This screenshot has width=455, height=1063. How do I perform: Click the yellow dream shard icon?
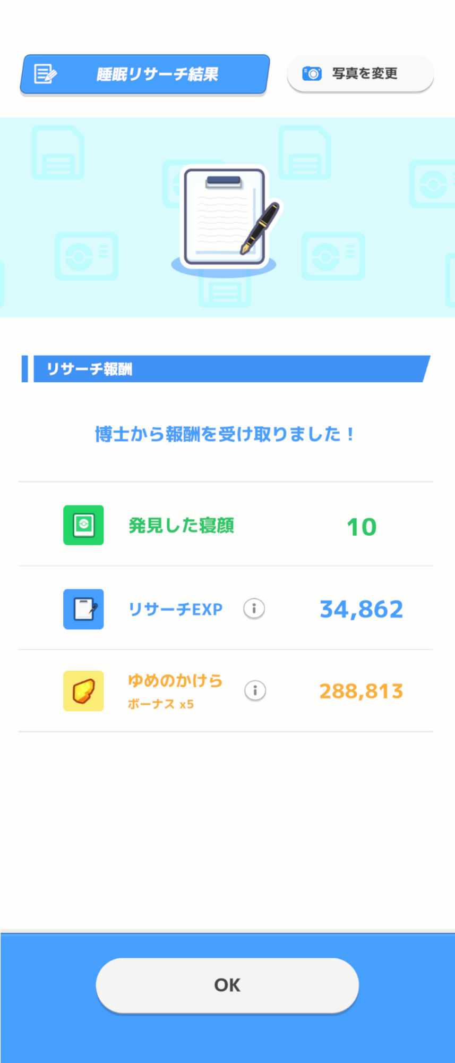(x=83, y=691)
